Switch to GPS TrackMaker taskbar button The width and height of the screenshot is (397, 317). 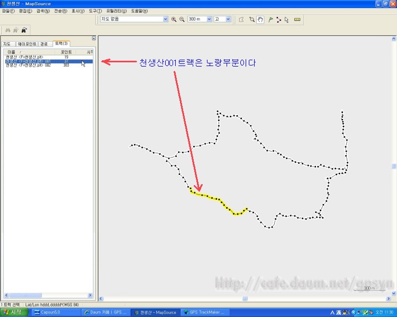(x=204, y=312)
